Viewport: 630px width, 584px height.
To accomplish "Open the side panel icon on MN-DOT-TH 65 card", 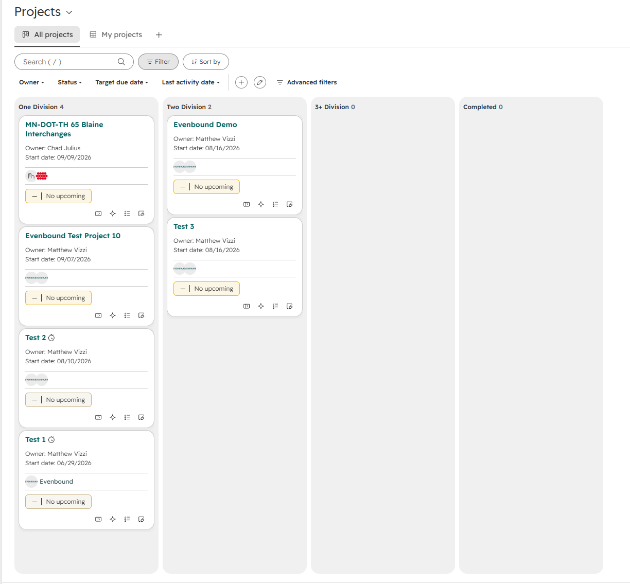I will pyautogui.click(x=98, y=214).
